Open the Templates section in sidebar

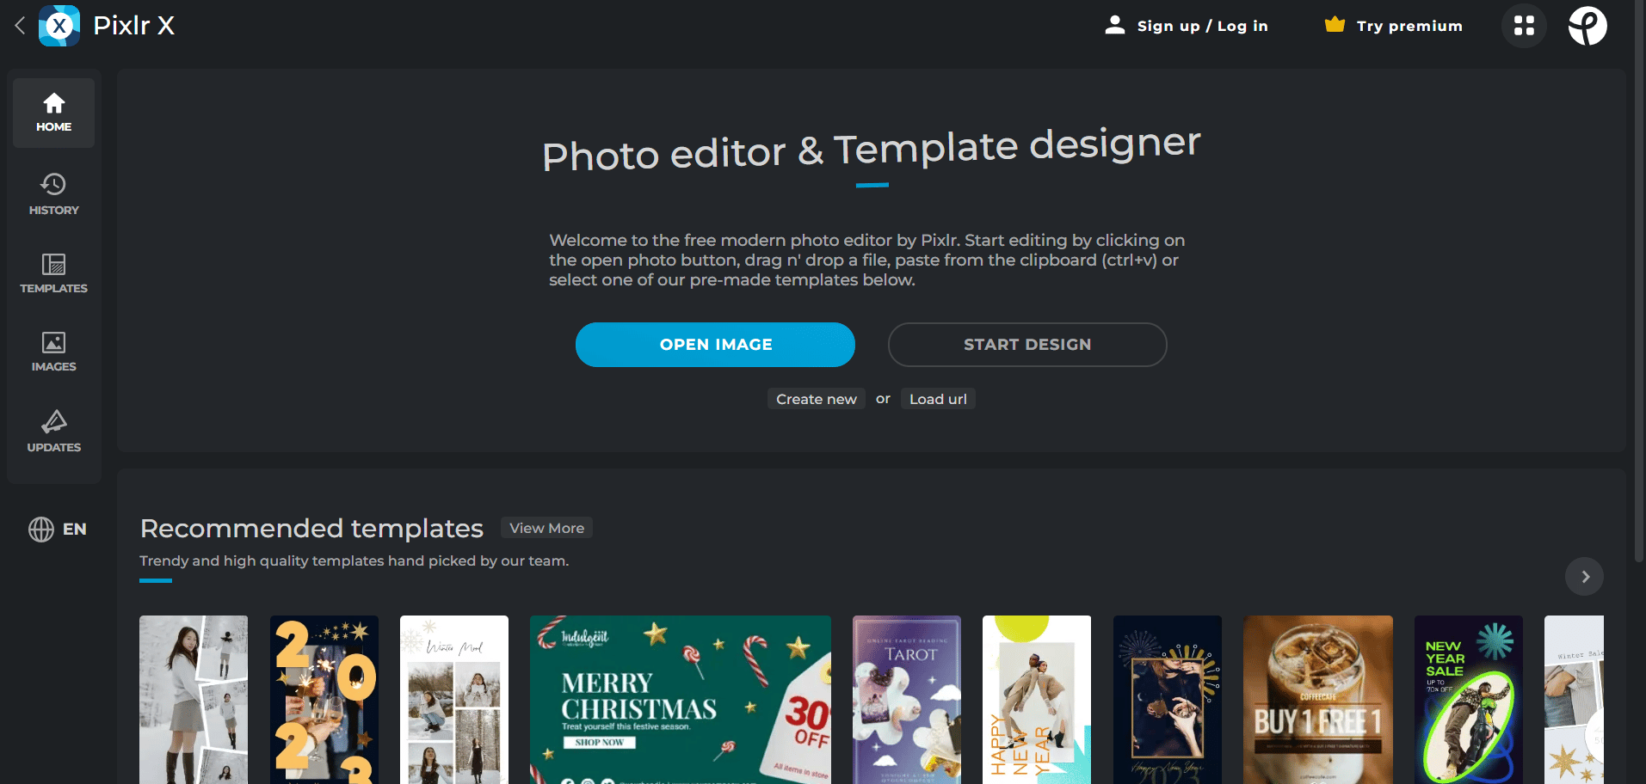[53, 273]
